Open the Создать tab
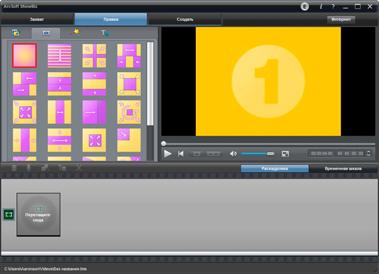 click(x=184, y=20)
